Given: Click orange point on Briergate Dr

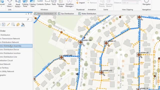Looking at the screenshot, I should tap(61, 32).
